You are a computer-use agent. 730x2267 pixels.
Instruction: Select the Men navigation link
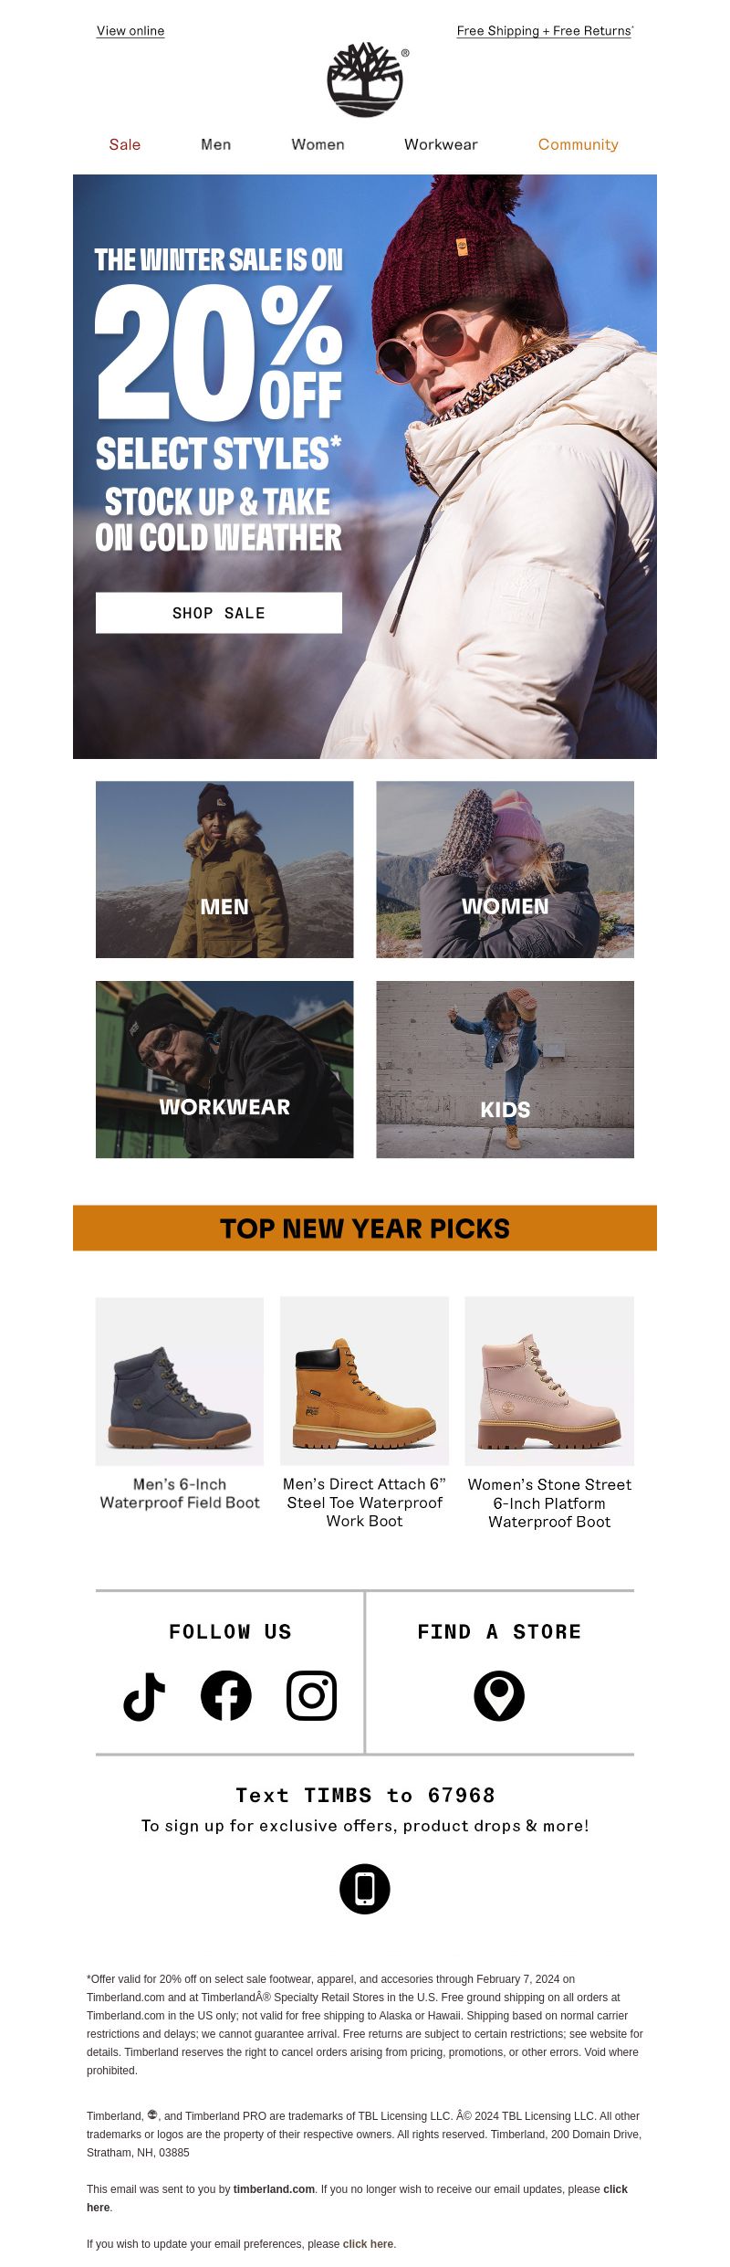(216, 144)
